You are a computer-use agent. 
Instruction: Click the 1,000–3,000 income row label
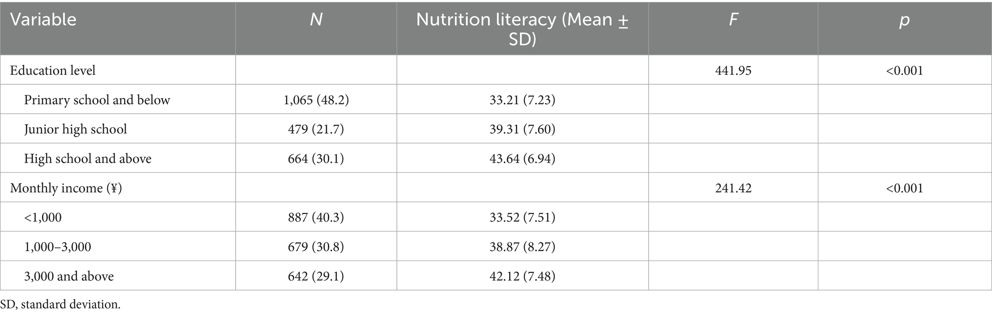click(58, 247)
